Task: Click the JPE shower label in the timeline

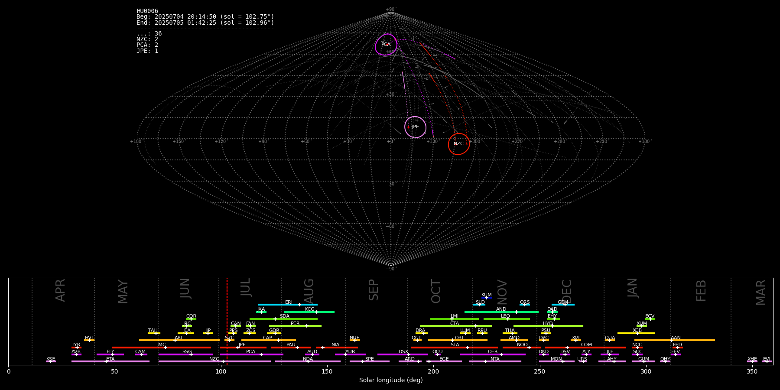Action: 242,345
